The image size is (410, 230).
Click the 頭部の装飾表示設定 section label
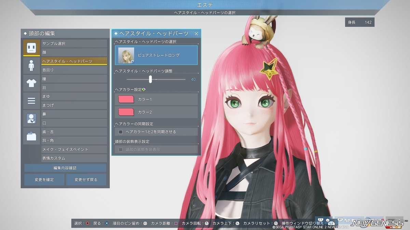click(x=132, y=141)
